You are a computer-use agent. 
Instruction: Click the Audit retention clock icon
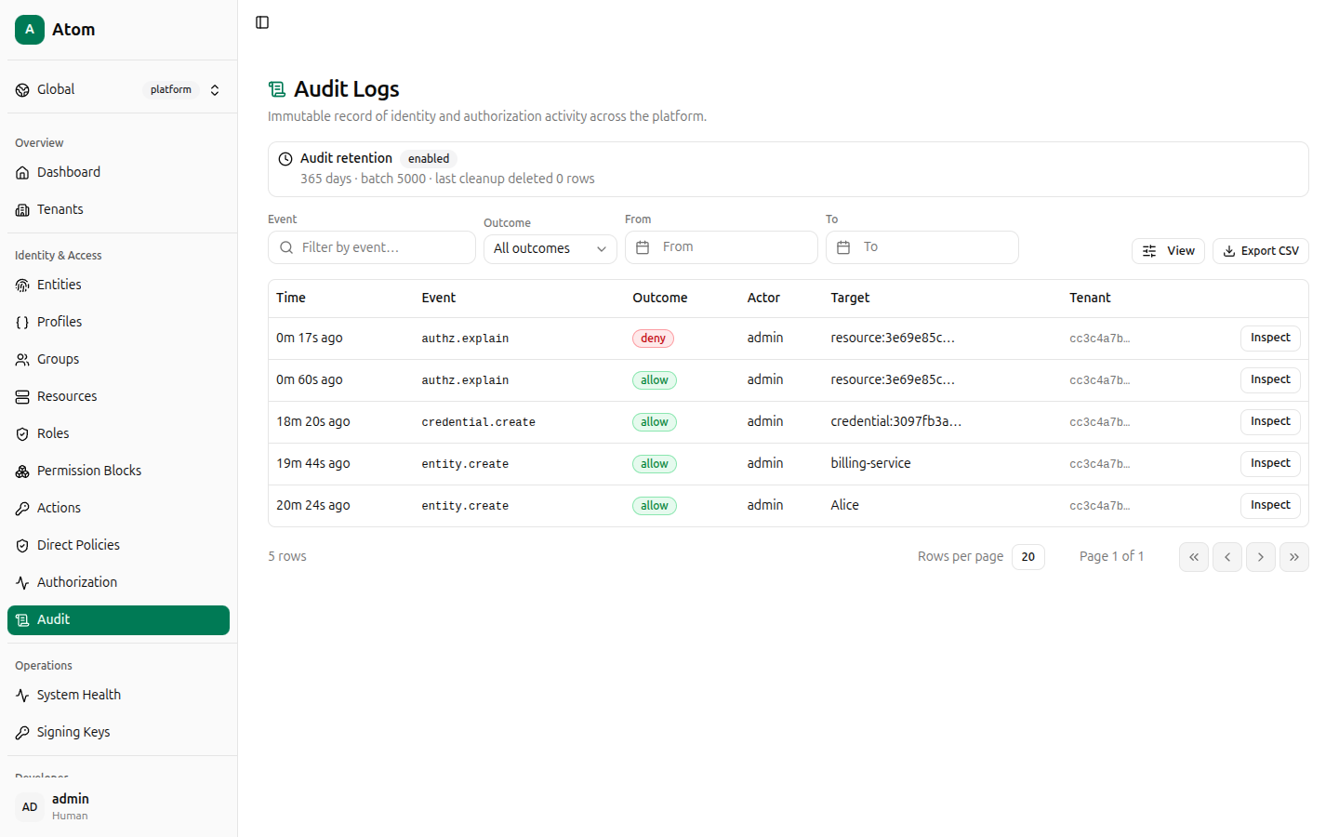pos(285,159)
